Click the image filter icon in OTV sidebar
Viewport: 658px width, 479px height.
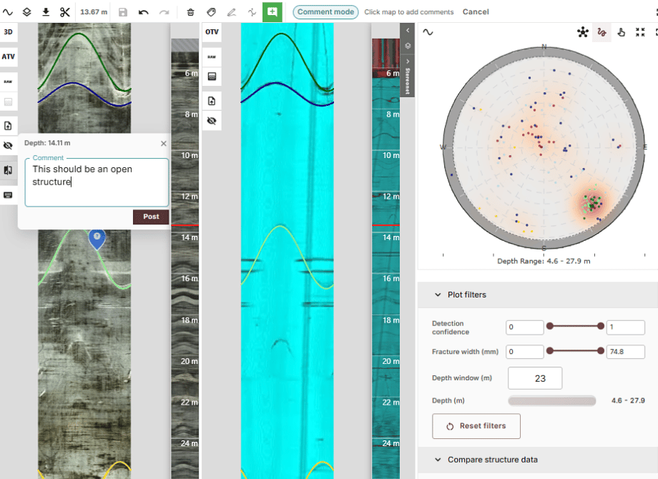(x=212, y=76)
